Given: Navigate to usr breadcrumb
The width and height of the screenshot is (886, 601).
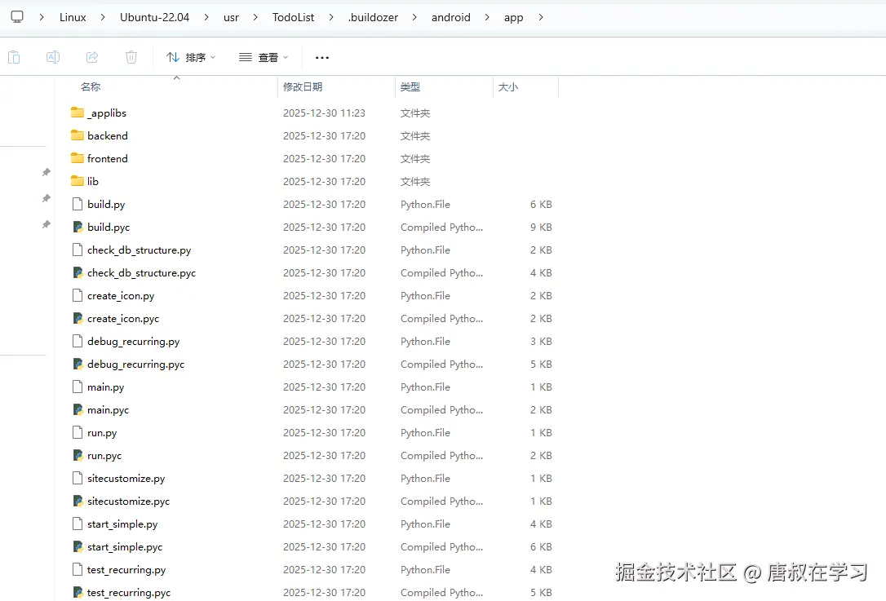Looking at the screenshot, I should click(231, 17).
